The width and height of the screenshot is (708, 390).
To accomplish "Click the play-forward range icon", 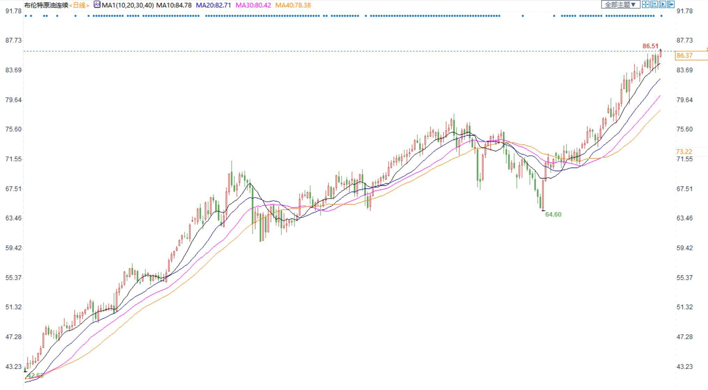I will [662, 5].
